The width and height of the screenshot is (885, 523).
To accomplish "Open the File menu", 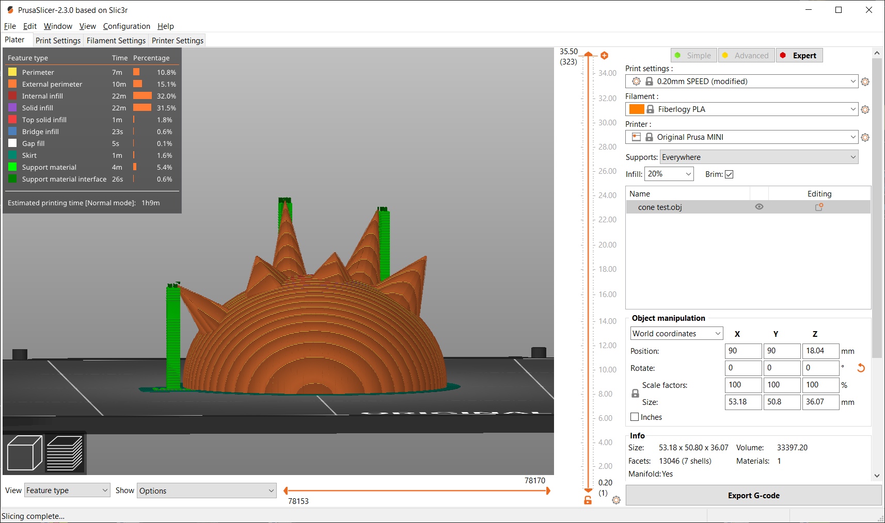I will [x=10, y=26].
